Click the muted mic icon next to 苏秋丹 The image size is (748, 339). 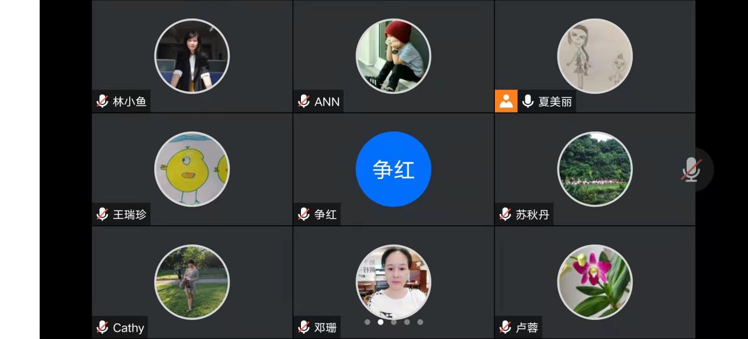pos(505,214)
